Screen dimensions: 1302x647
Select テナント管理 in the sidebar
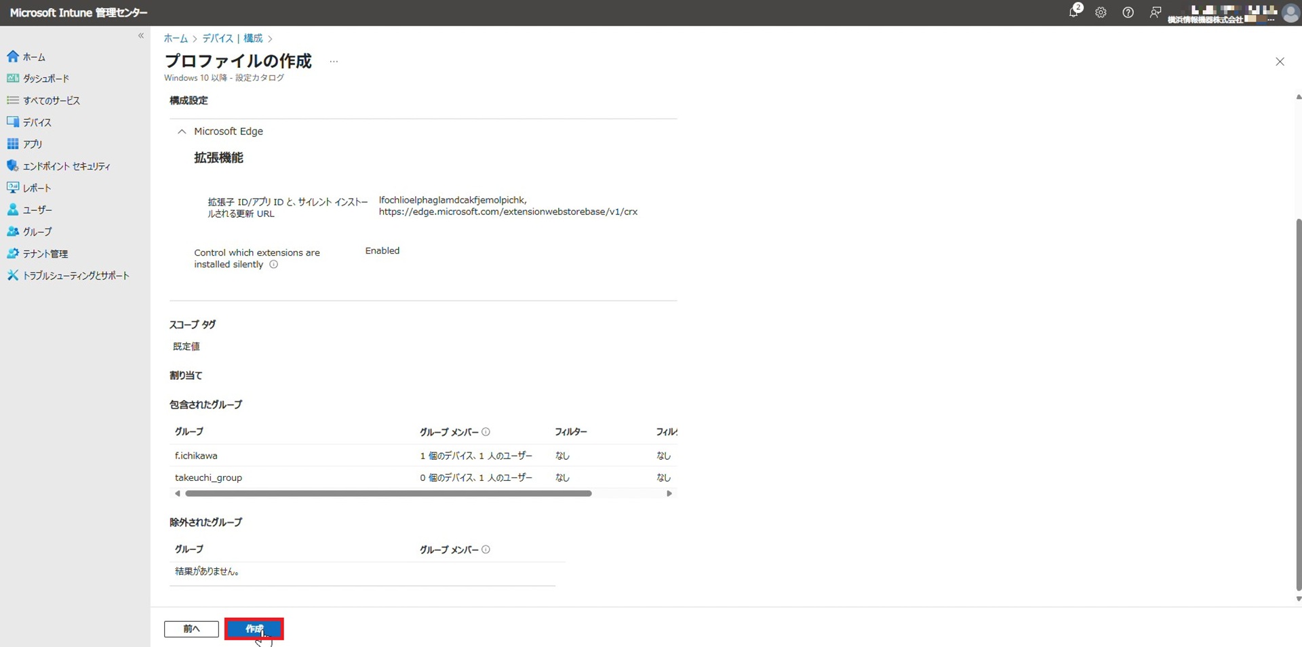(x=45, y=254)
